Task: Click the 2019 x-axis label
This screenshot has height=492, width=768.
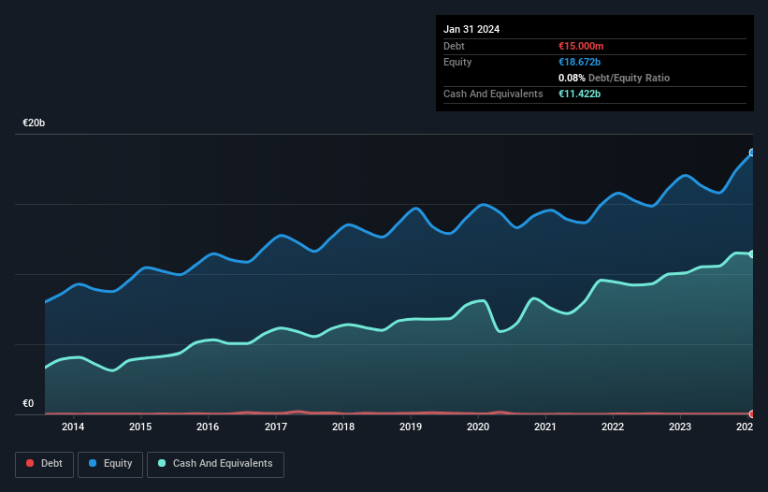Action: tap(411, 427)
